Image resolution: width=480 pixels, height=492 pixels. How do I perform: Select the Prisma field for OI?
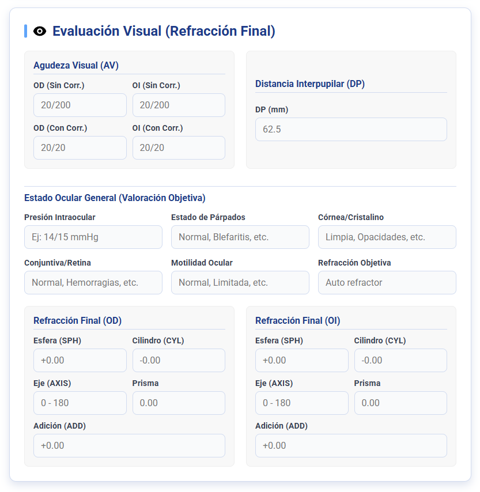pos(400,403)
